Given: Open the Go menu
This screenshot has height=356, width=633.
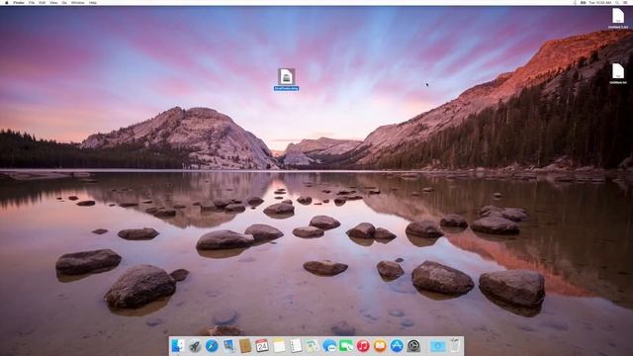Looking at the screenshot, I should (64, 2).
